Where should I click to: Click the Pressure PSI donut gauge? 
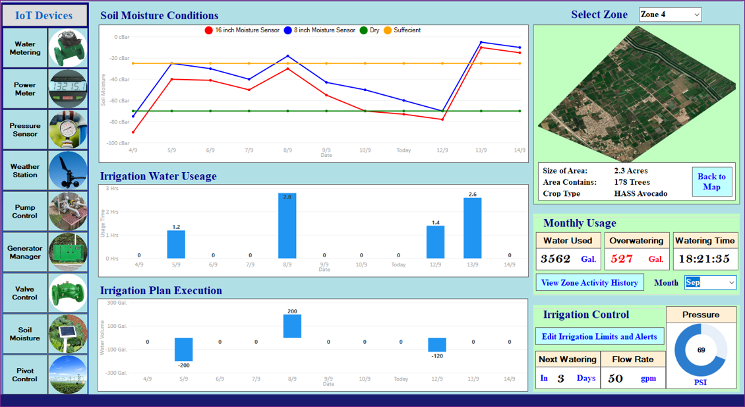pos(700,350)
